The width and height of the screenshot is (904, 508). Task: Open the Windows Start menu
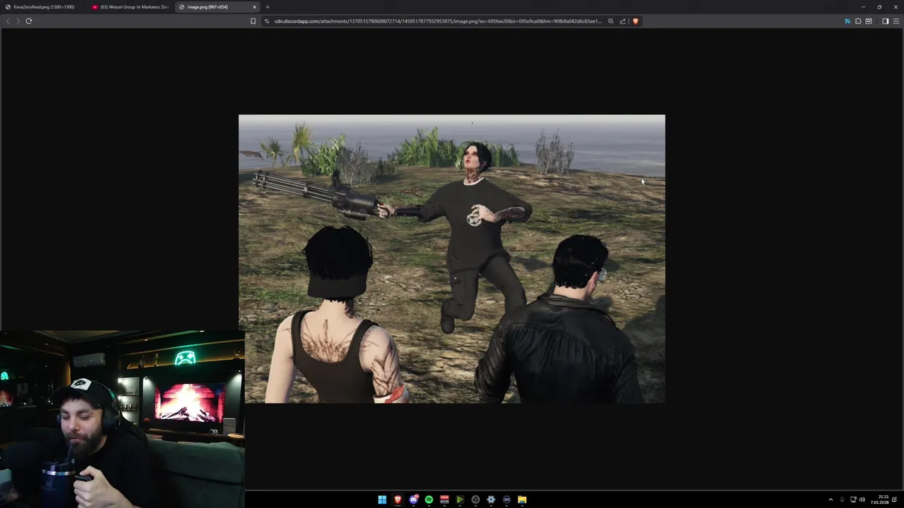[382, 500]
